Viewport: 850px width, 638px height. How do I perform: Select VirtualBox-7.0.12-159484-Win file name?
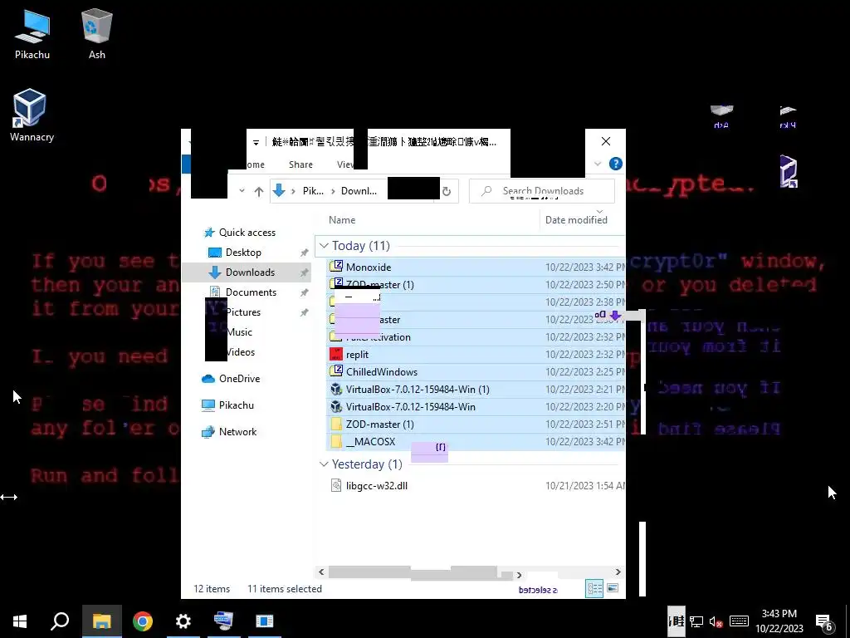(410, 407)
